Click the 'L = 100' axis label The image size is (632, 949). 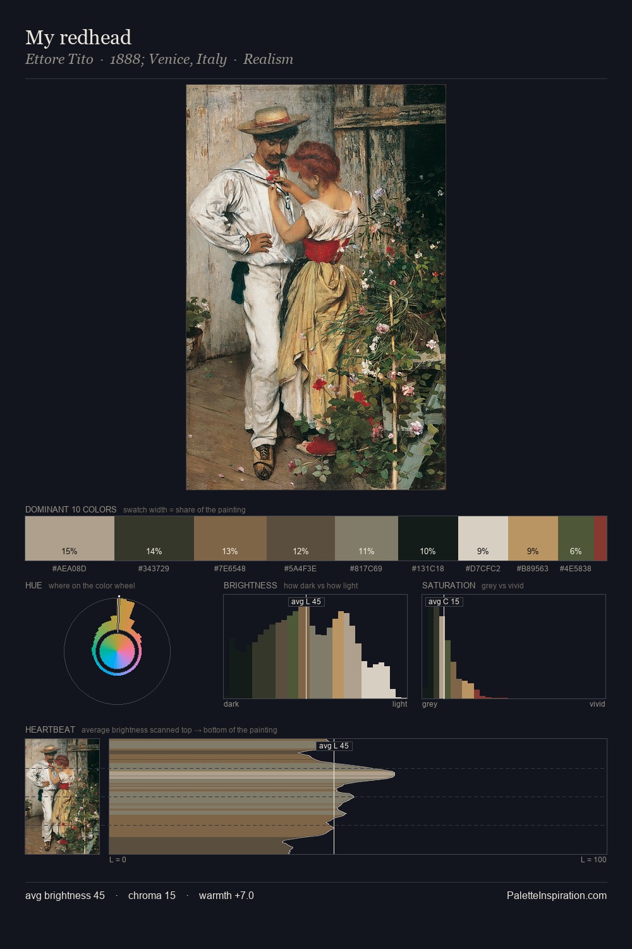[593, 860]
